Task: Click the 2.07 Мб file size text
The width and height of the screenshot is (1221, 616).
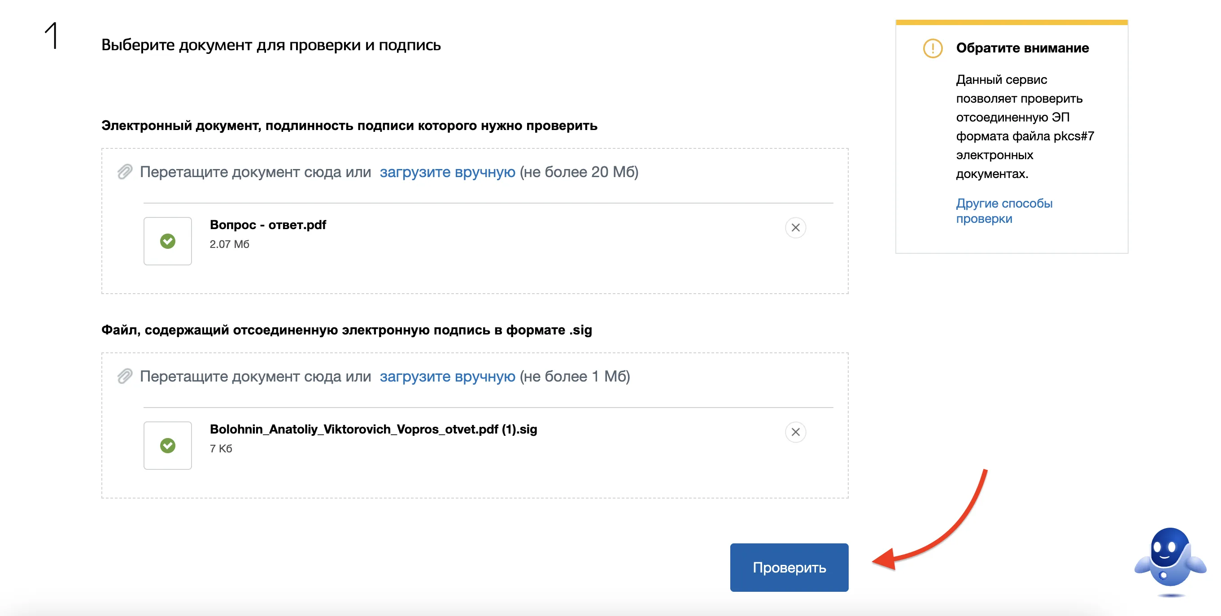Action: pos(229,244)
